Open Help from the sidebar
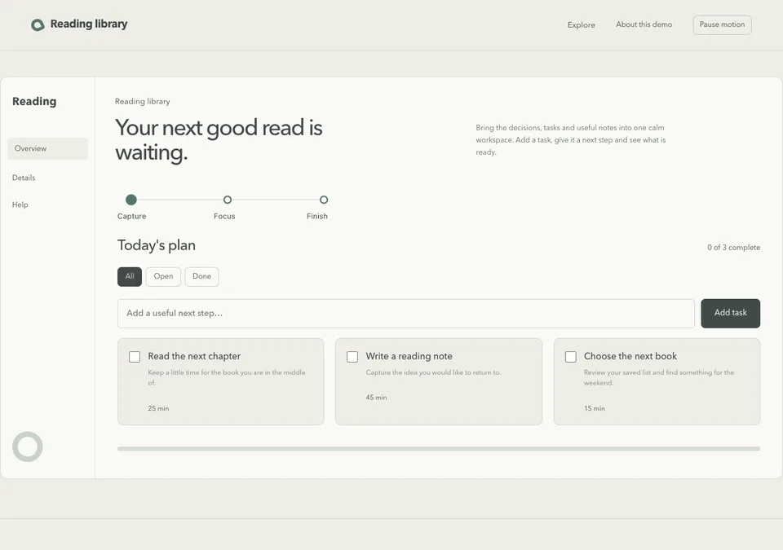Viewport: 783px width, 550px height. click(x=20, y=205)
